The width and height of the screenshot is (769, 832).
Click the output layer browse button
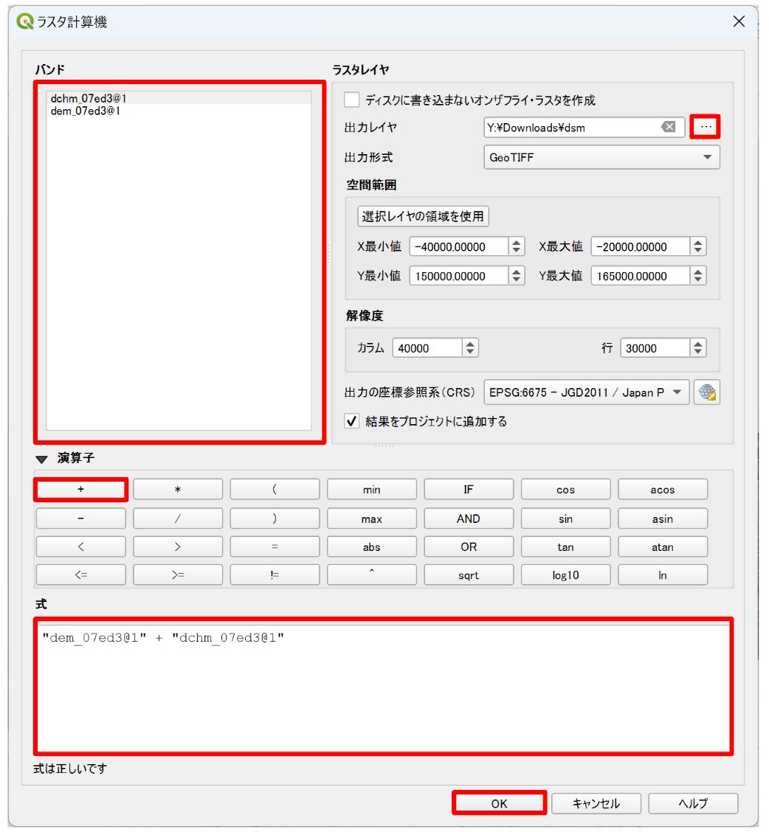pos(706,127)
